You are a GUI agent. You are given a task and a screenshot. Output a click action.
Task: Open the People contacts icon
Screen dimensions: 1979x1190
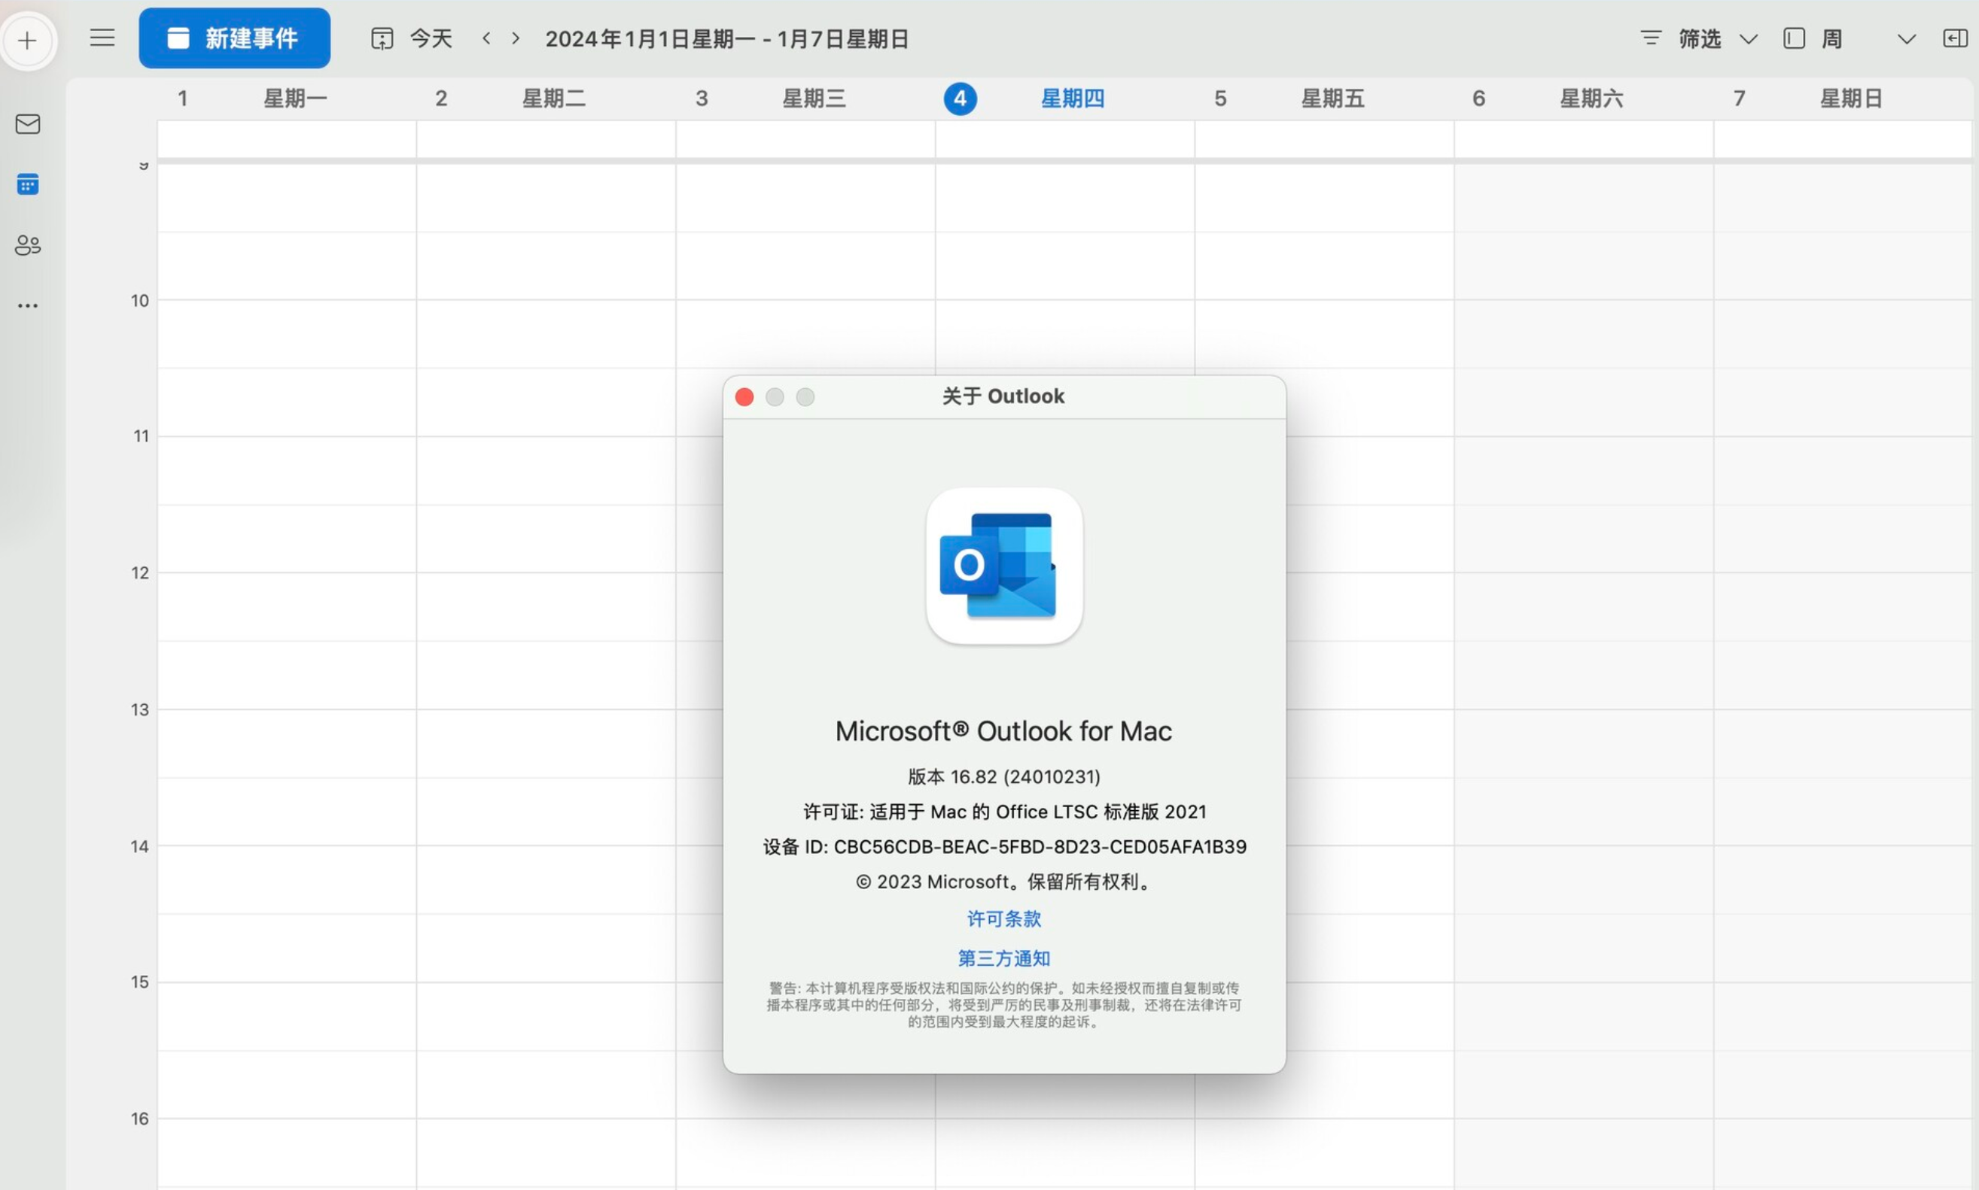(x=28, y=244)
